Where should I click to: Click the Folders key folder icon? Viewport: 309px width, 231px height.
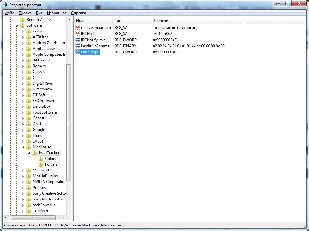pyautogui.click(x=41, y=164)
